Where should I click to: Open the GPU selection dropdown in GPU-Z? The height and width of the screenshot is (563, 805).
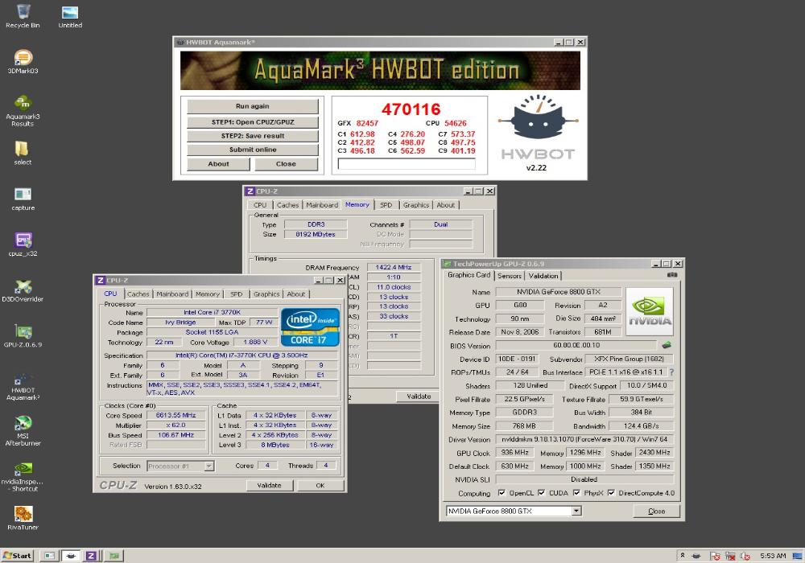pos(576,511)
